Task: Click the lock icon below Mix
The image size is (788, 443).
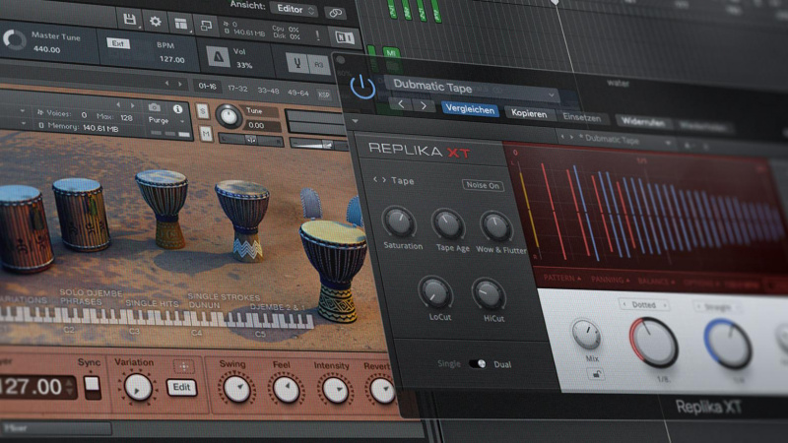Action: click(x=596, y=374)
